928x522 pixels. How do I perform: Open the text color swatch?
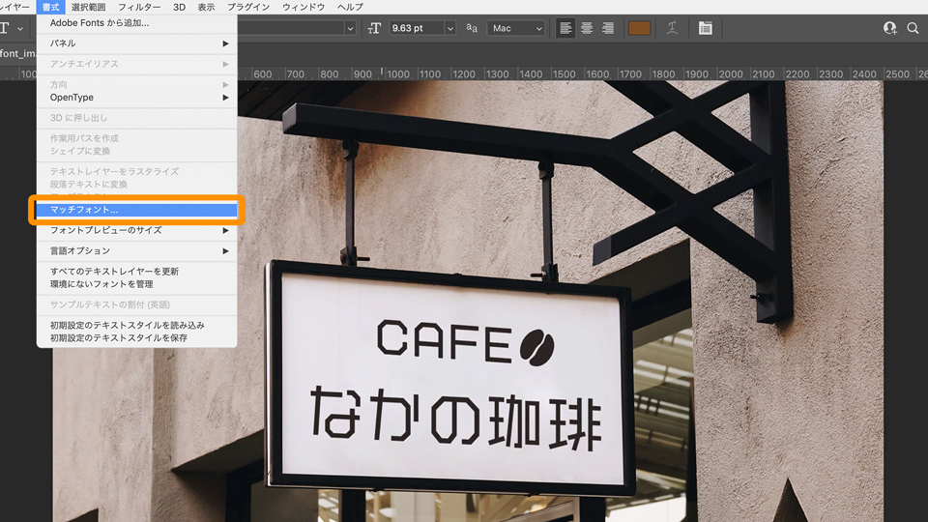click(x=639, y=28)
